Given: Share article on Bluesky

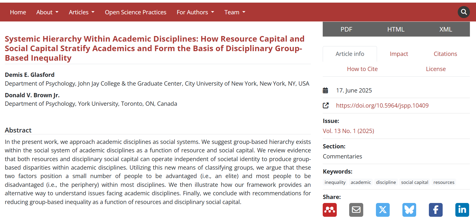Looking at the screenshot, I should point(409,210).
